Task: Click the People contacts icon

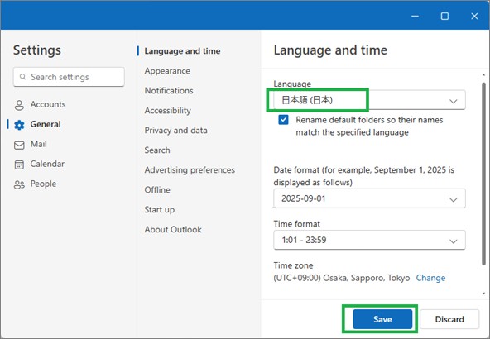Action: (x=19, y=184)
